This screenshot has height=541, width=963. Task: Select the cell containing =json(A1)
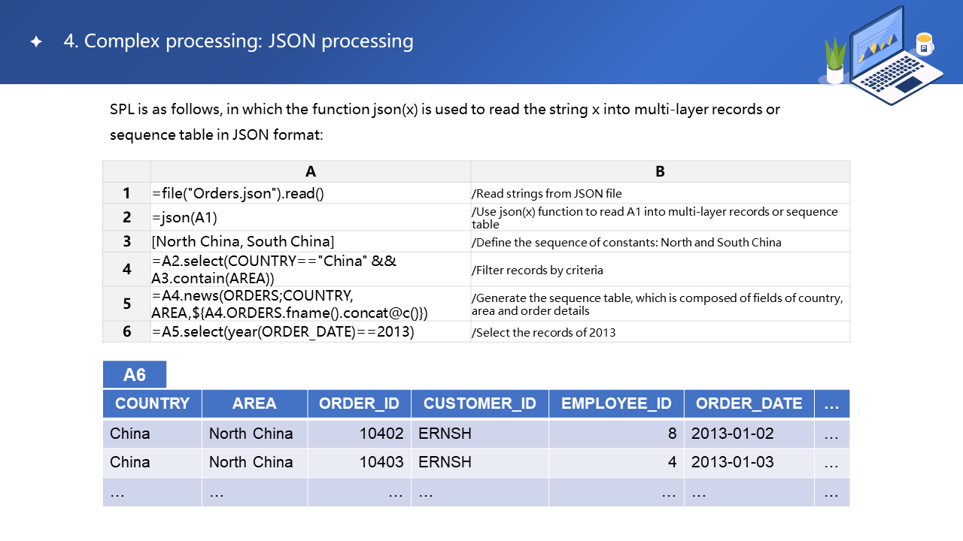(310, 217)
